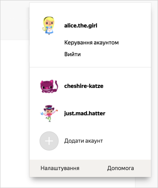Add another account with plus button

coord(49,141)
